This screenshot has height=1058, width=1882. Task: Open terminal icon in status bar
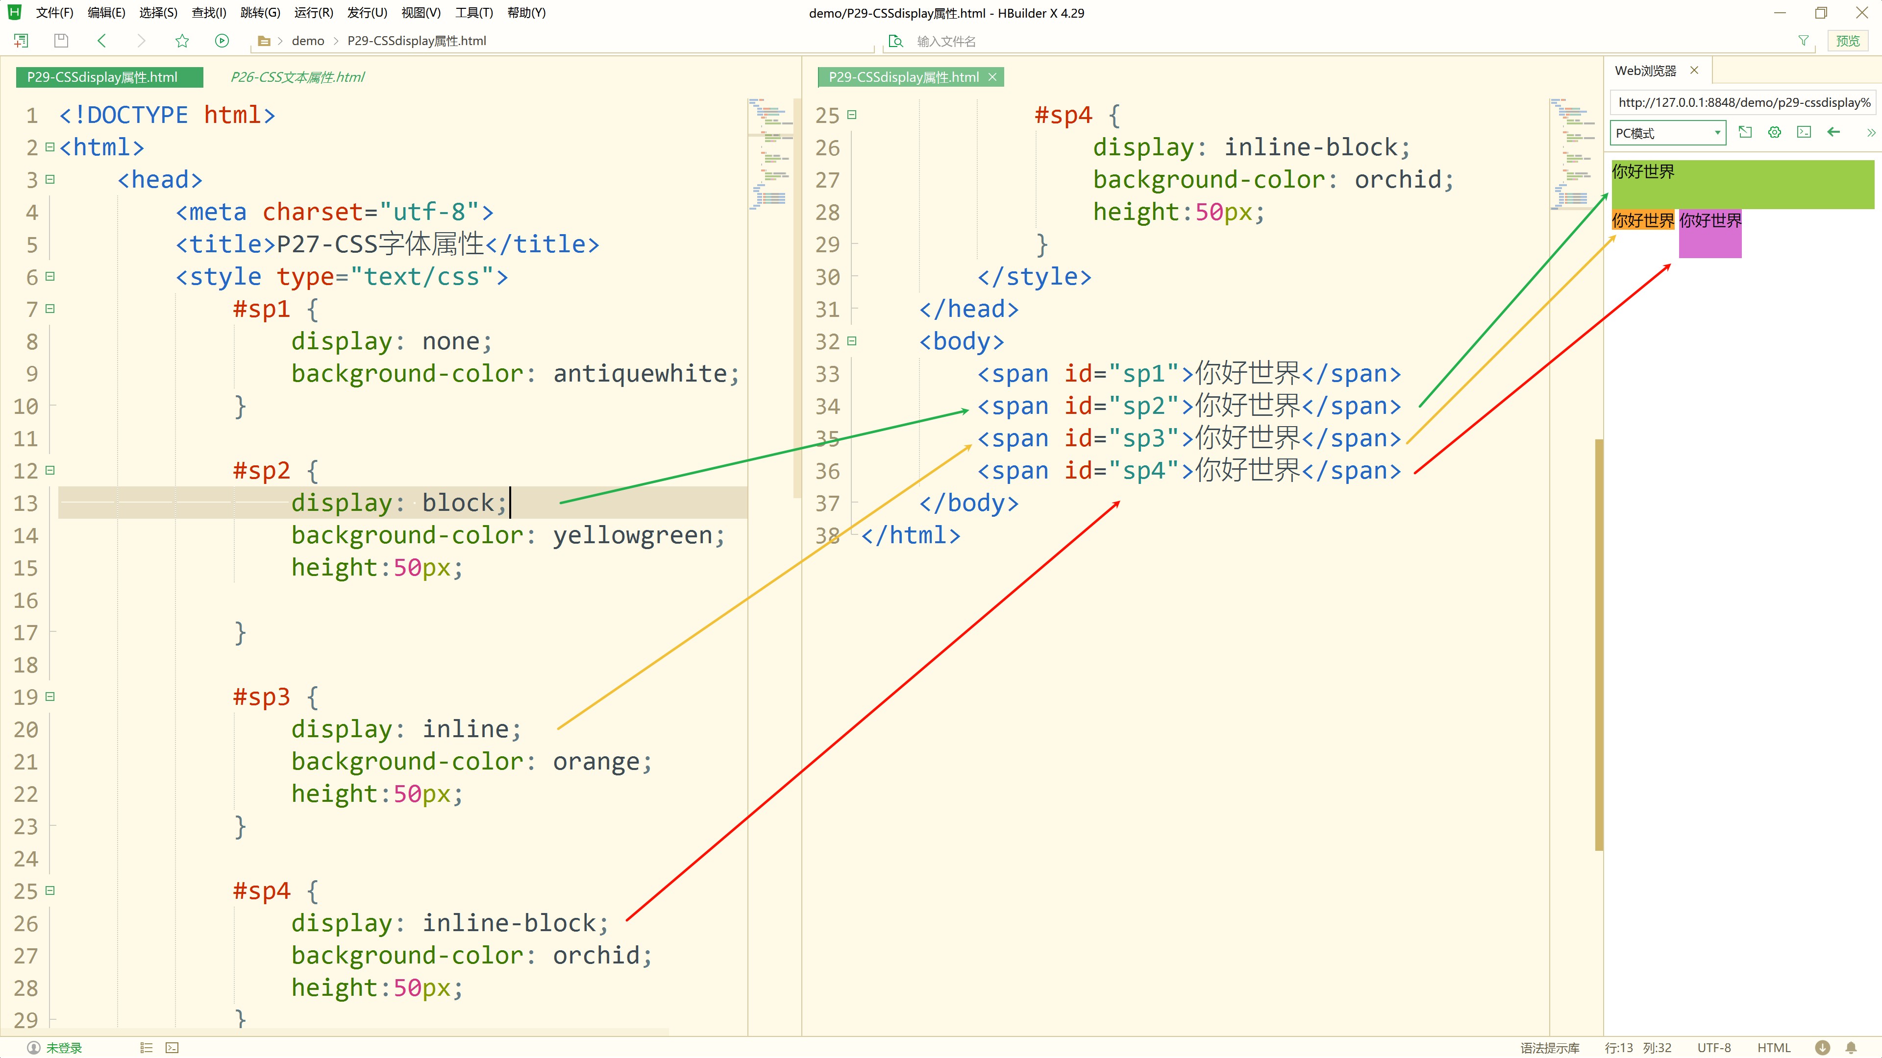click(x=173, y=1048)
